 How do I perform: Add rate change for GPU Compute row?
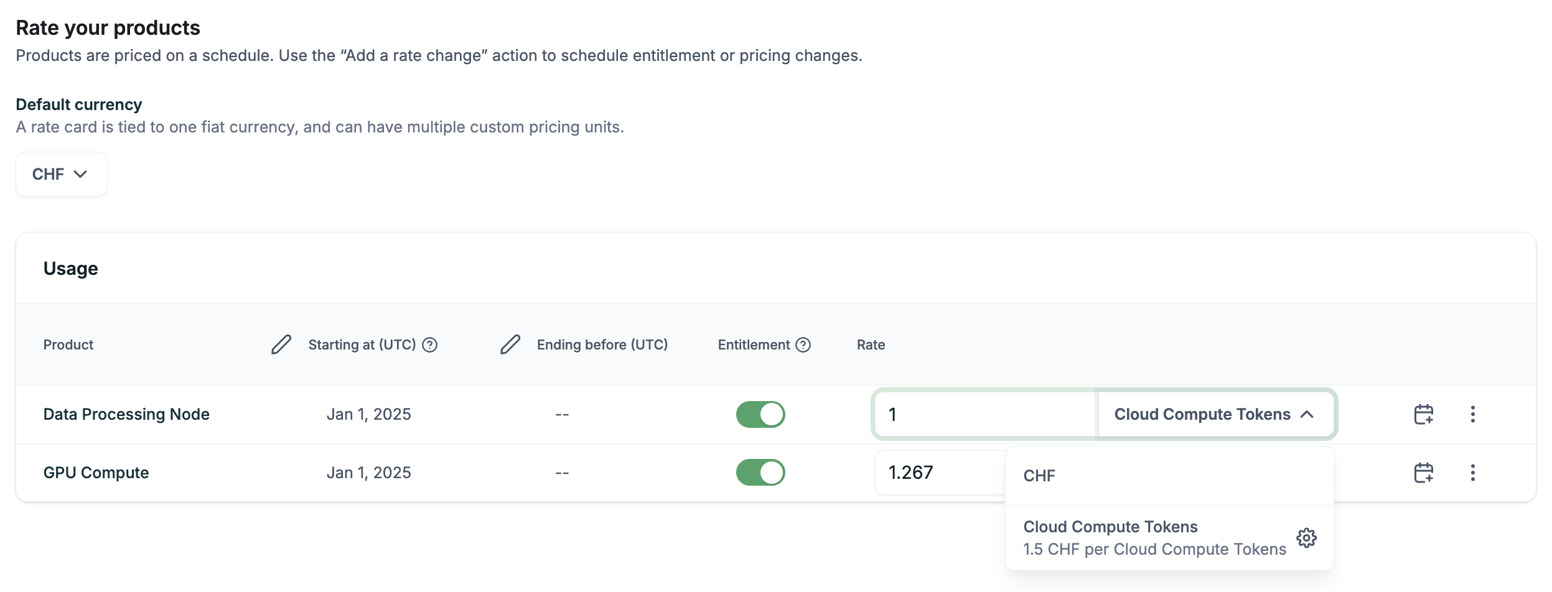click(x=1423, y=473)
